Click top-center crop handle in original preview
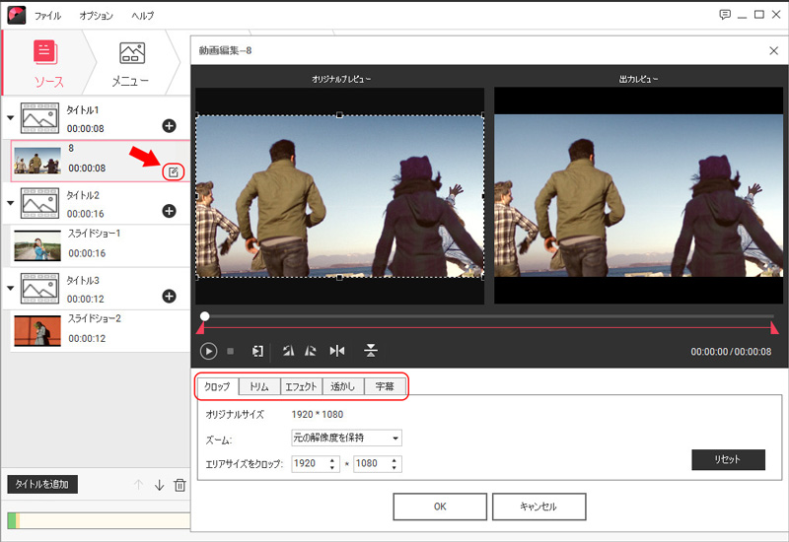Image resolution: width=789 pixels, height=542 pixels. click(339, 115)
